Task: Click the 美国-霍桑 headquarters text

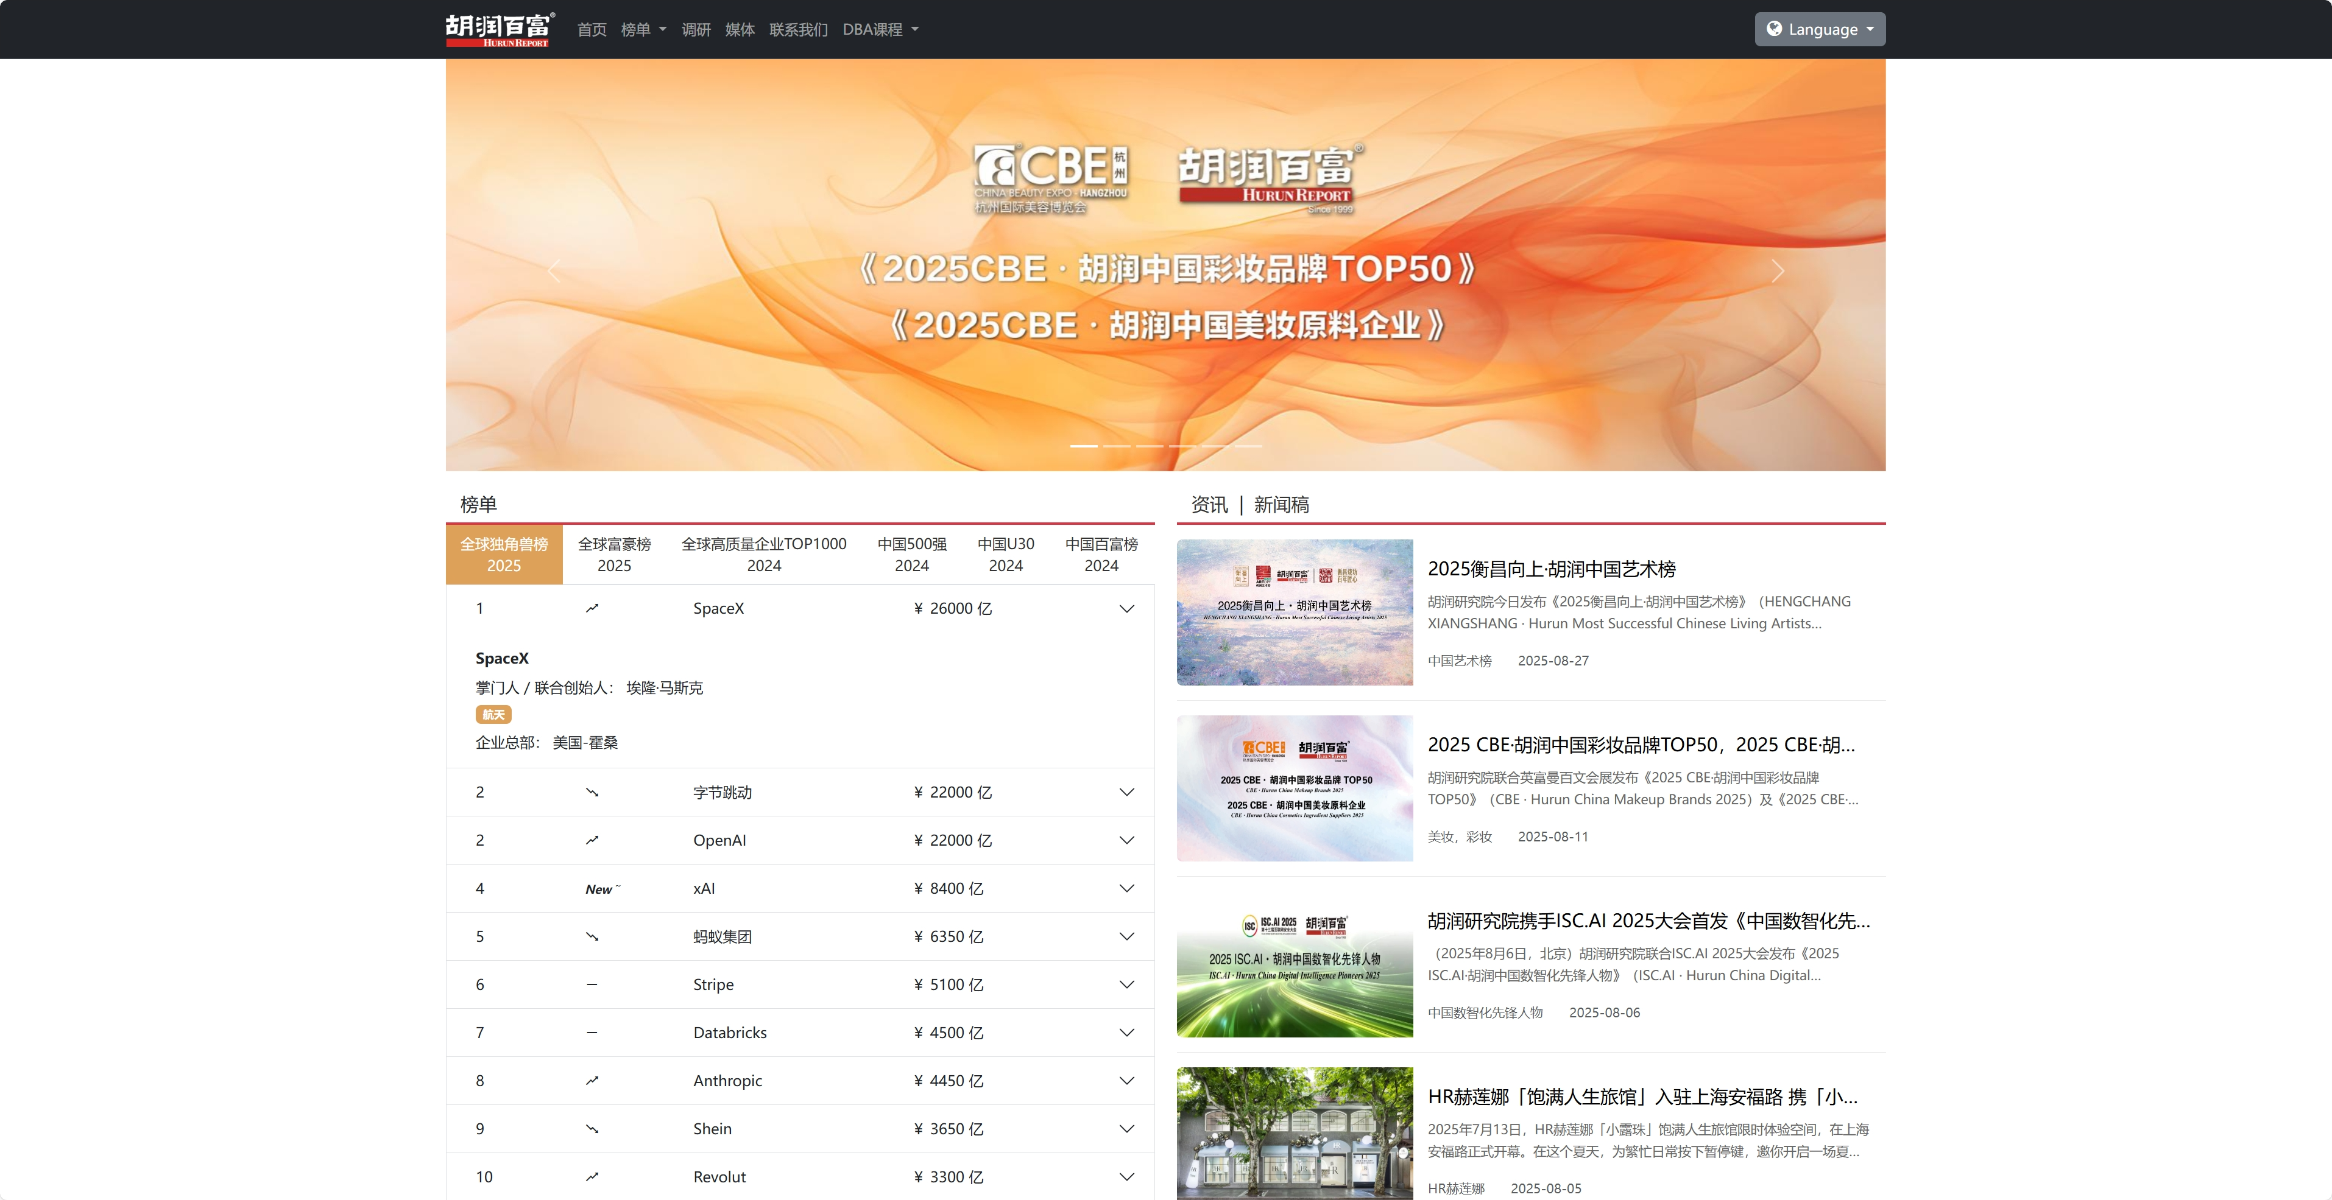Action: (585, 742)
